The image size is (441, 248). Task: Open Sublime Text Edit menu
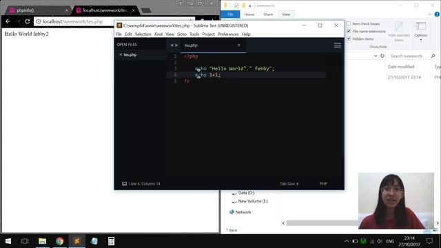pos(128,34)
